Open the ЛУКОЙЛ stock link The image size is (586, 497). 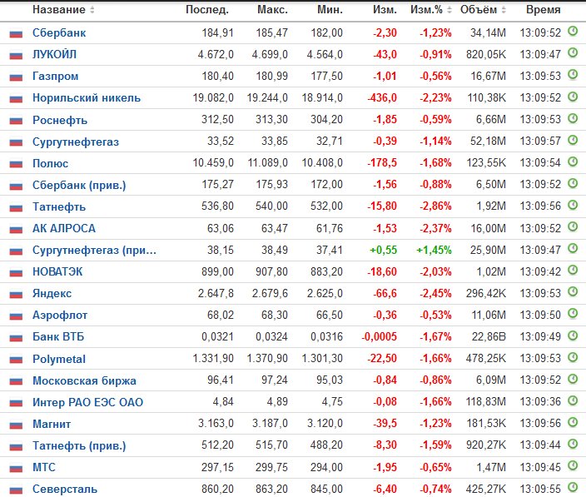pos(55,55)
